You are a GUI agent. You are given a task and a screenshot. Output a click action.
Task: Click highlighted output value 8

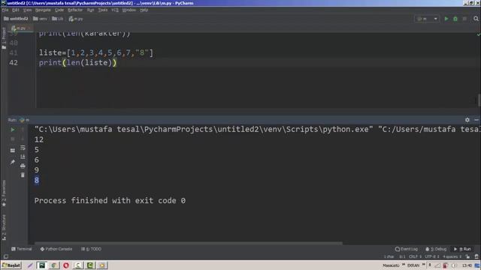pos(37,180)
